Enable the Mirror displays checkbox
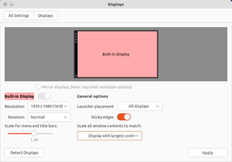This screenshot has width=232, height=162. (38, 87)
